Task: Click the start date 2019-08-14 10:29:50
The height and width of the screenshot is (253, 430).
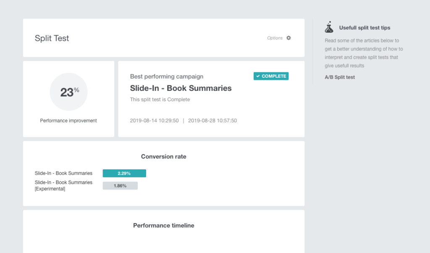Action: (154, 121)
